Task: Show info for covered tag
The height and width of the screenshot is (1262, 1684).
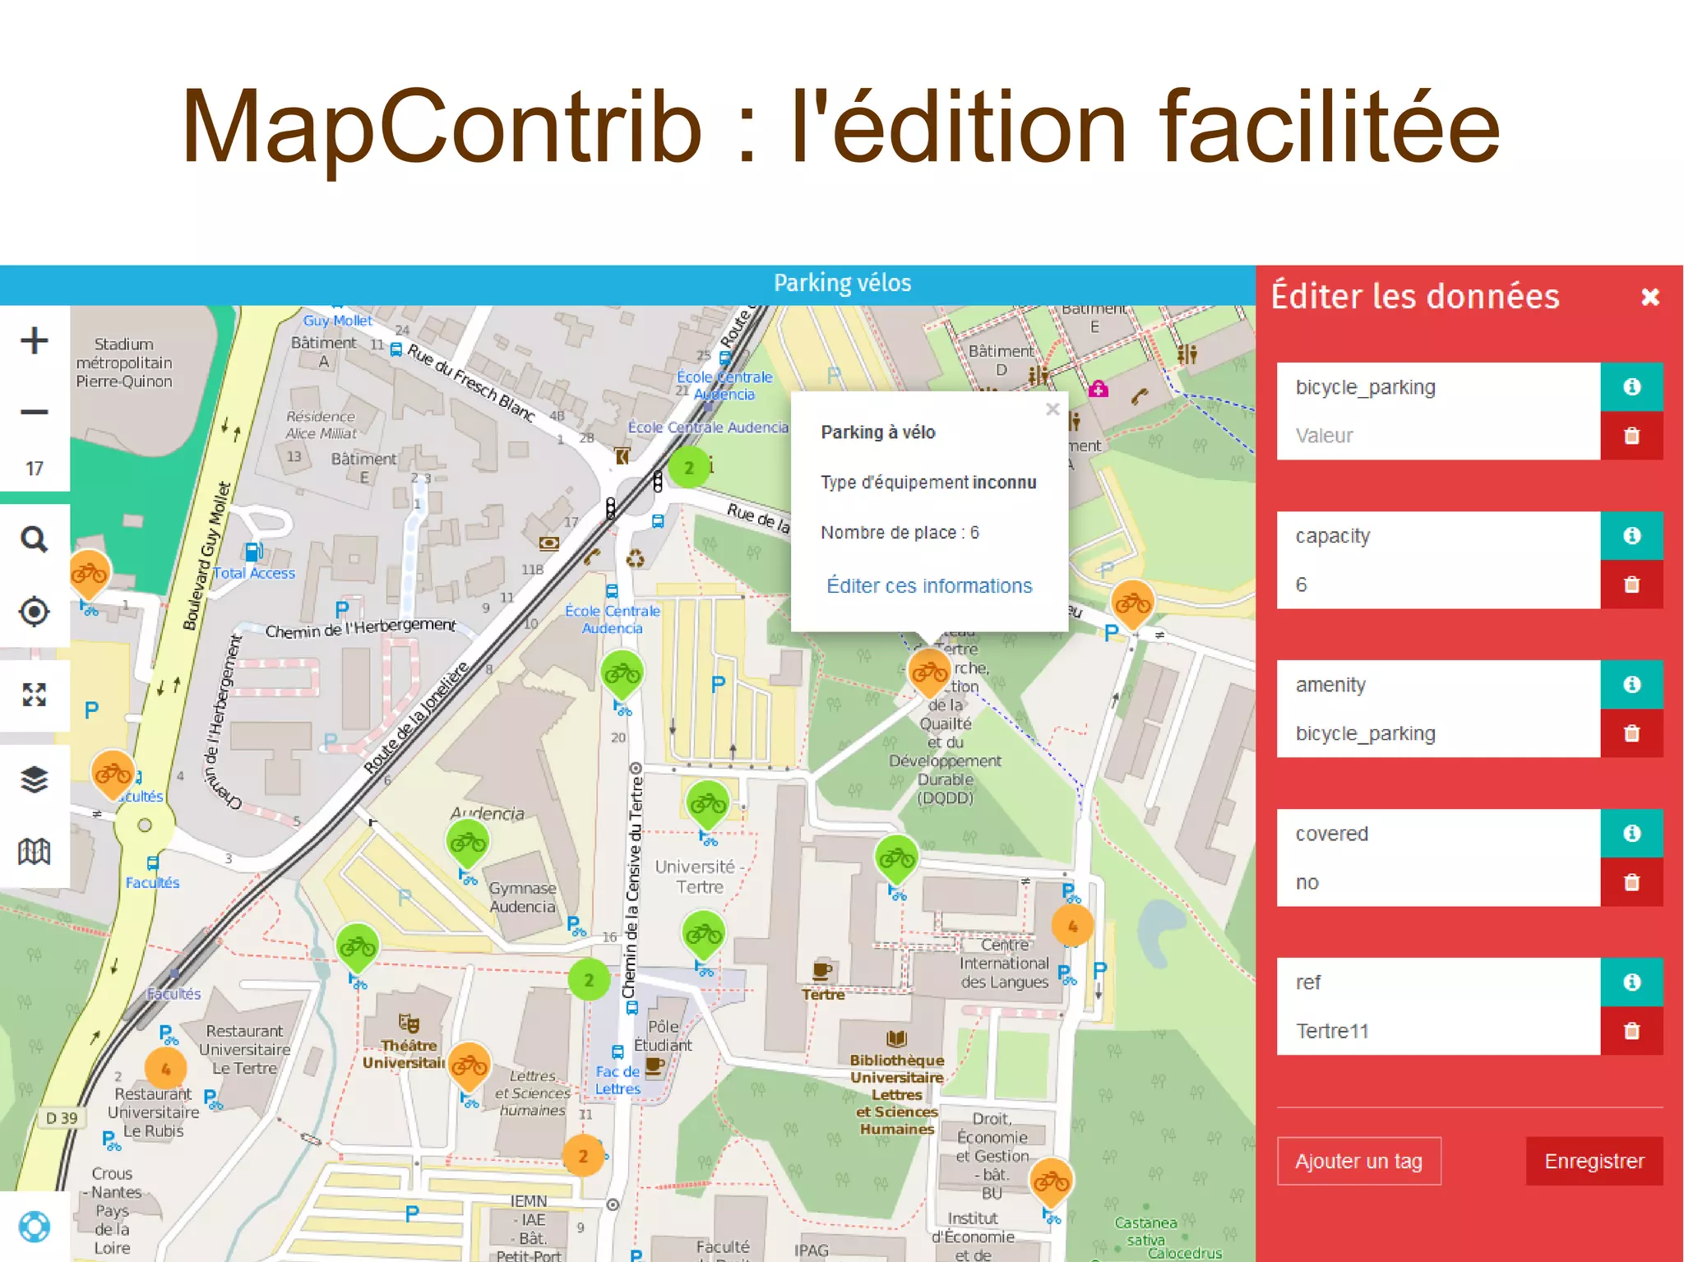Action: tap(1631, 834)
